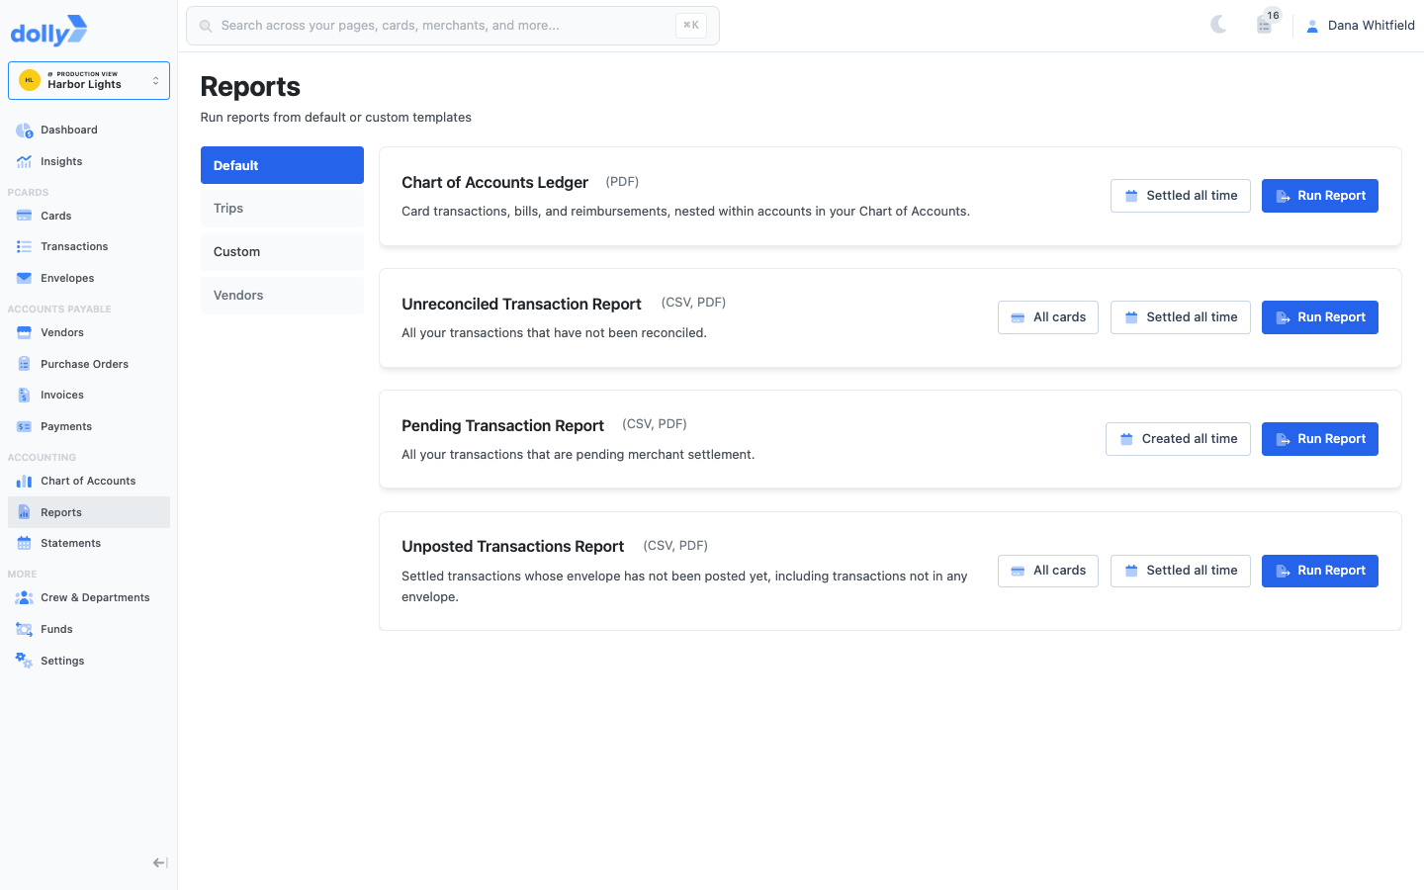Image resolution: width=1424 pixels, height=890 pixels.
Task: Click the Pending Transaction Report title
Action: click(502, 426)
